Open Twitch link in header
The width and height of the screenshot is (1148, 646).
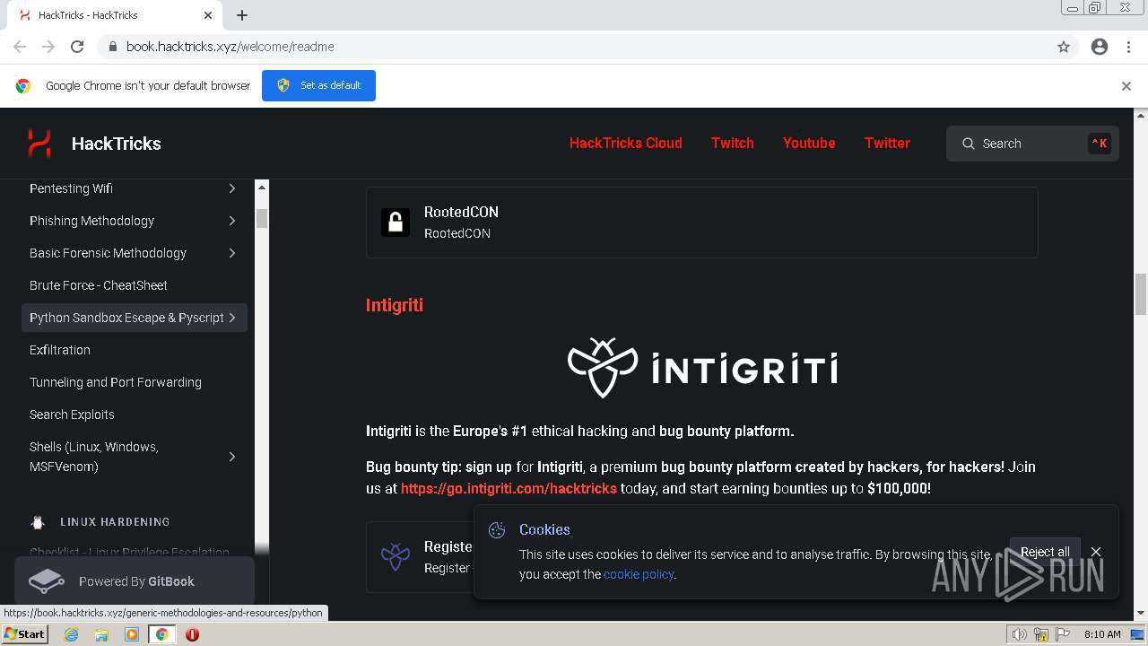733,143
